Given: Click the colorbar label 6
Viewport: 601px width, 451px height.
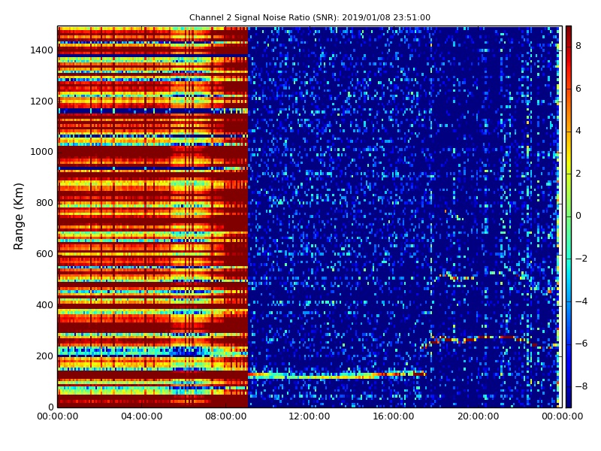Looking at the screenshot, I should [578, 89].
